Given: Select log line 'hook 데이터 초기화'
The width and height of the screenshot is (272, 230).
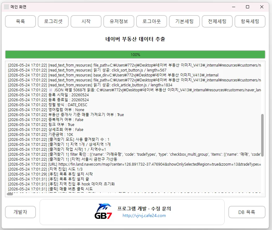Looking at the screenshot, I should pyautogui.click(x=61, y=184).
